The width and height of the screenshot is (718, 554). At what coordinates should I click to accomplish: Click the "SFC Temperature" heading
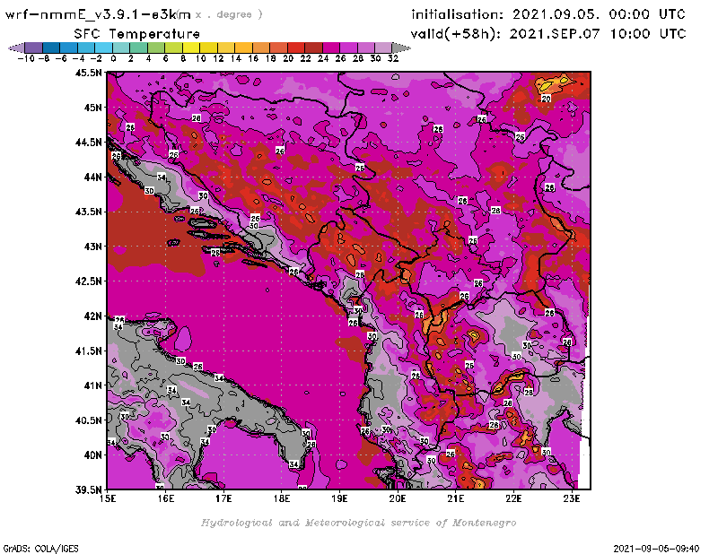click(x=137, y=34)
